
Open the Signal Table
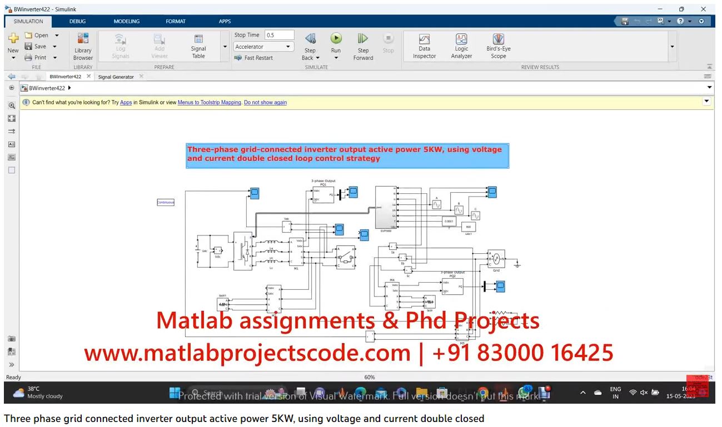tap(198, 45)
